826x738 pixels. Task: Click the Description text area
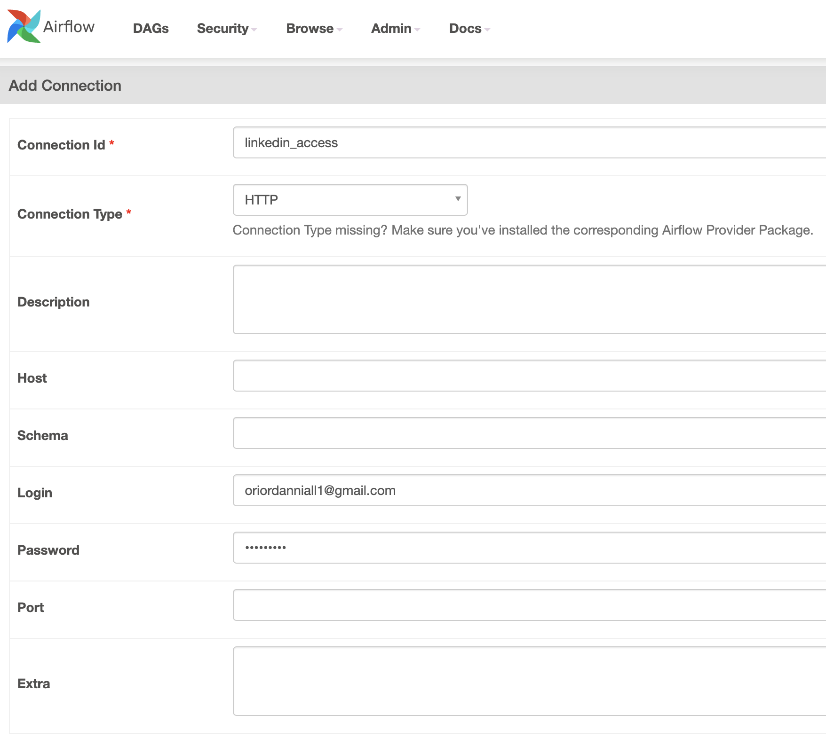click(x=529, y=299)
